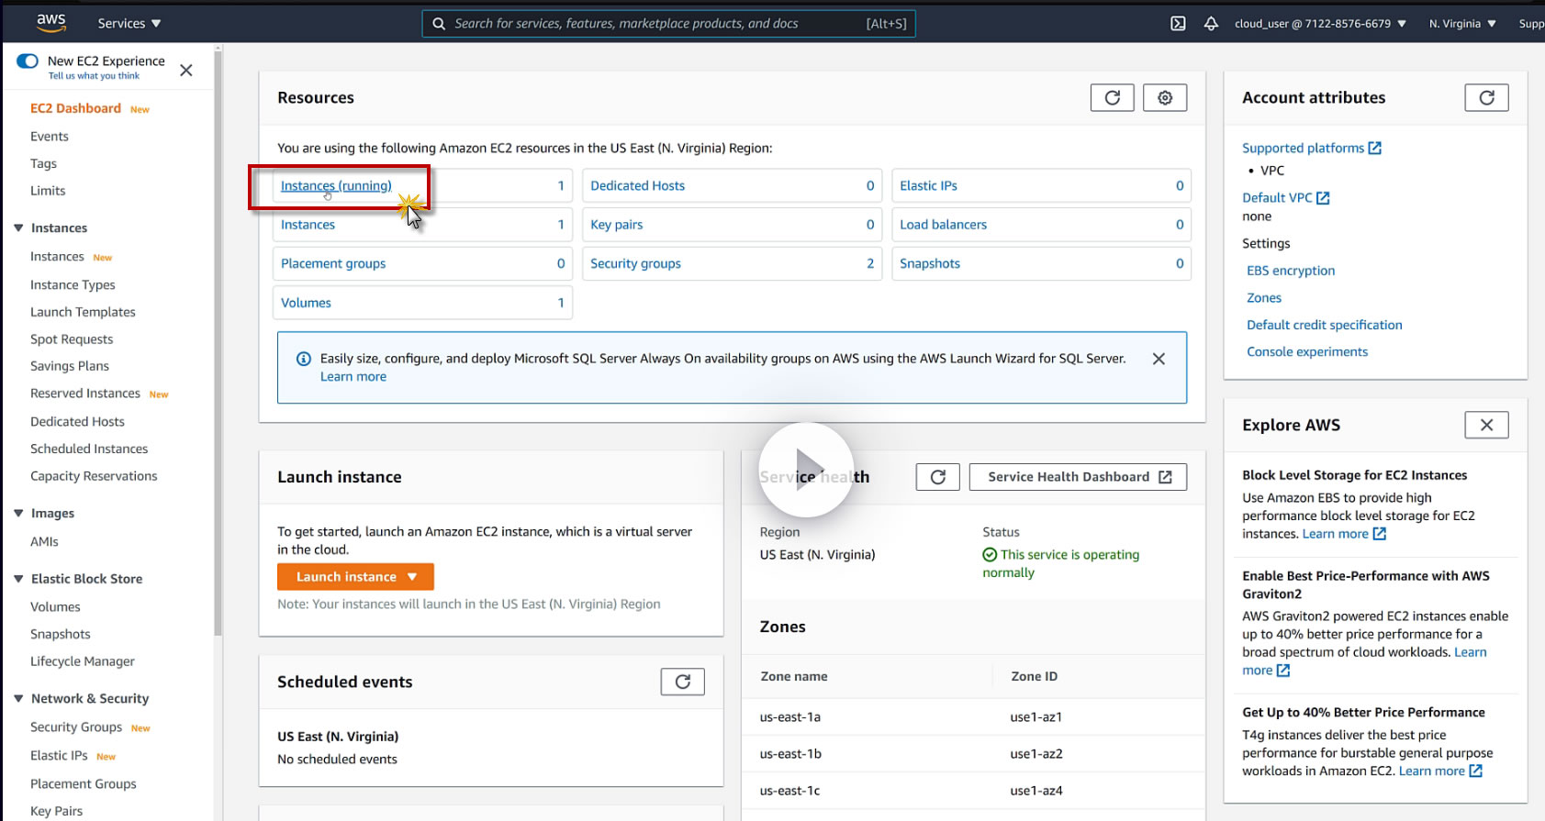Refresh the Resources panel
This screenshot has height=821, width=1545.
coord(1112,98)
